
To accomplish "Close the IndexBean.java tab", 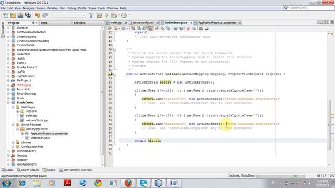I will 191,23.
